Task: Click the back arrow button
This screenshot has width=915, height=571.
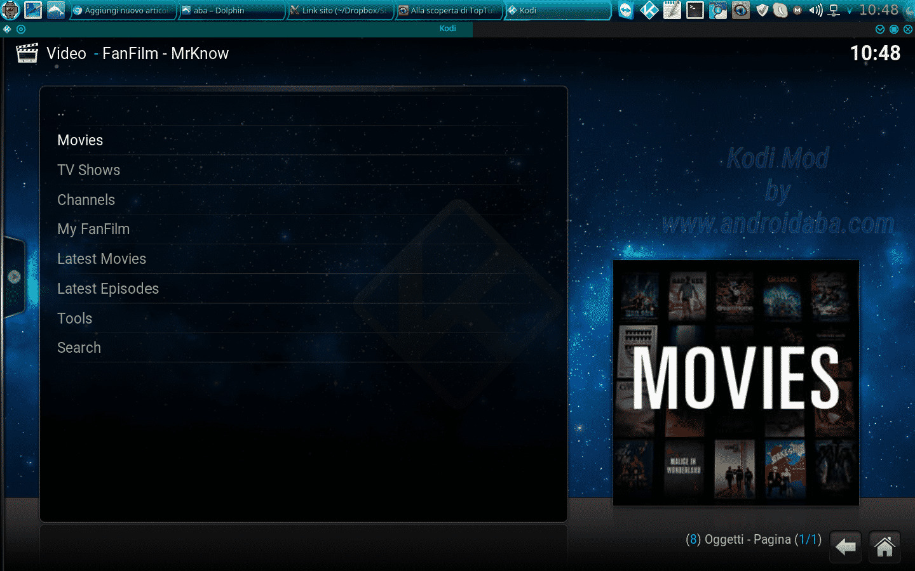Action: (x=846, y=546)
